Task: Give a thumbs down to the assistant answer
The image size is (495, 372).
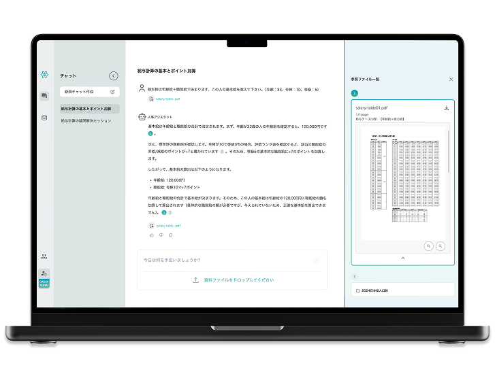Action: click(161, 235)
